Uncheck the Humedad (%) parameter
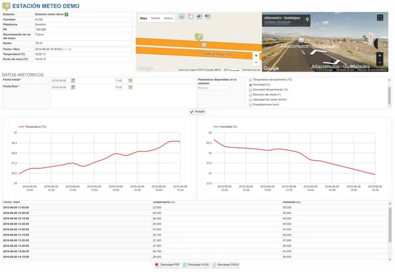Screen dimensions: 395x272 click(x=250, y=85)
